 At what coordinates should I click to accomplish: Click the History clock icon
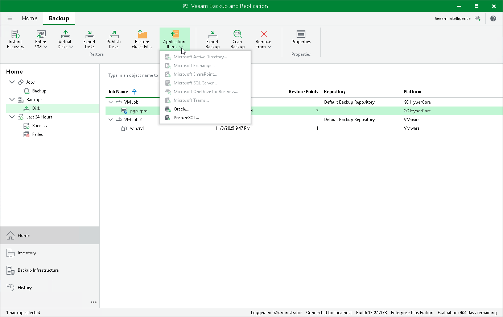pyautogui.click(x=11, y=288)
